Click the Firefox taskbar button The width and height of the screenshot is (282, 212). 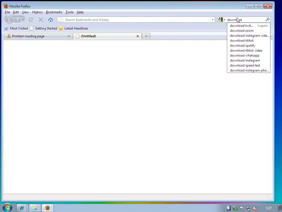click(x=48, y=208)
